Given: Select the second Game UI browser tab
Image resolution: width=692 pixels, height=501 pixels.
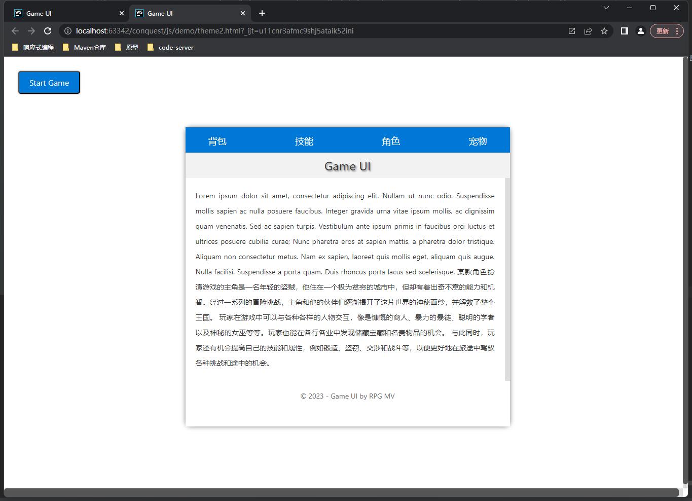Looking at the screenshot, I should click(190, 13).
